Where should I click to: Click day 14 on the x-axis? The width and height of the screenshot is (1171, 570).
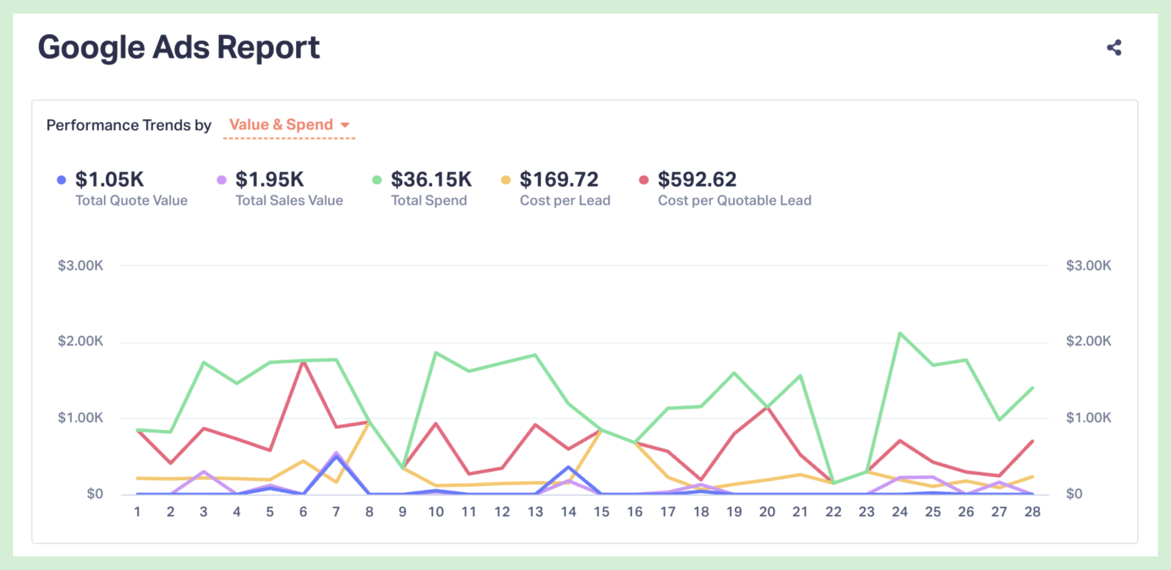[x=568, y=511]
